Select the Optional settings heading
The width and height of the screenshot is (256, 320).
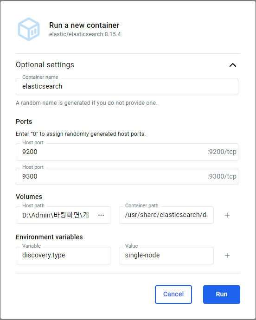(x=45, y=64)
